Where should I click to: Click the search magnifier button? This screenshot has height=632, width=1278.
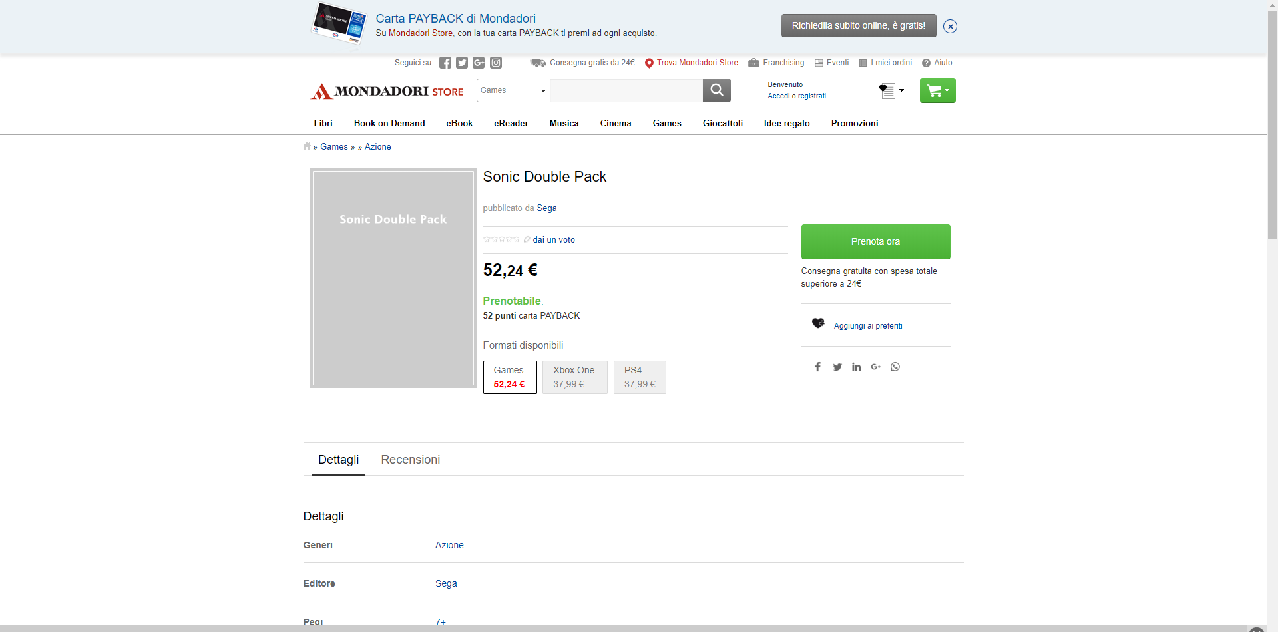point(717,90)
